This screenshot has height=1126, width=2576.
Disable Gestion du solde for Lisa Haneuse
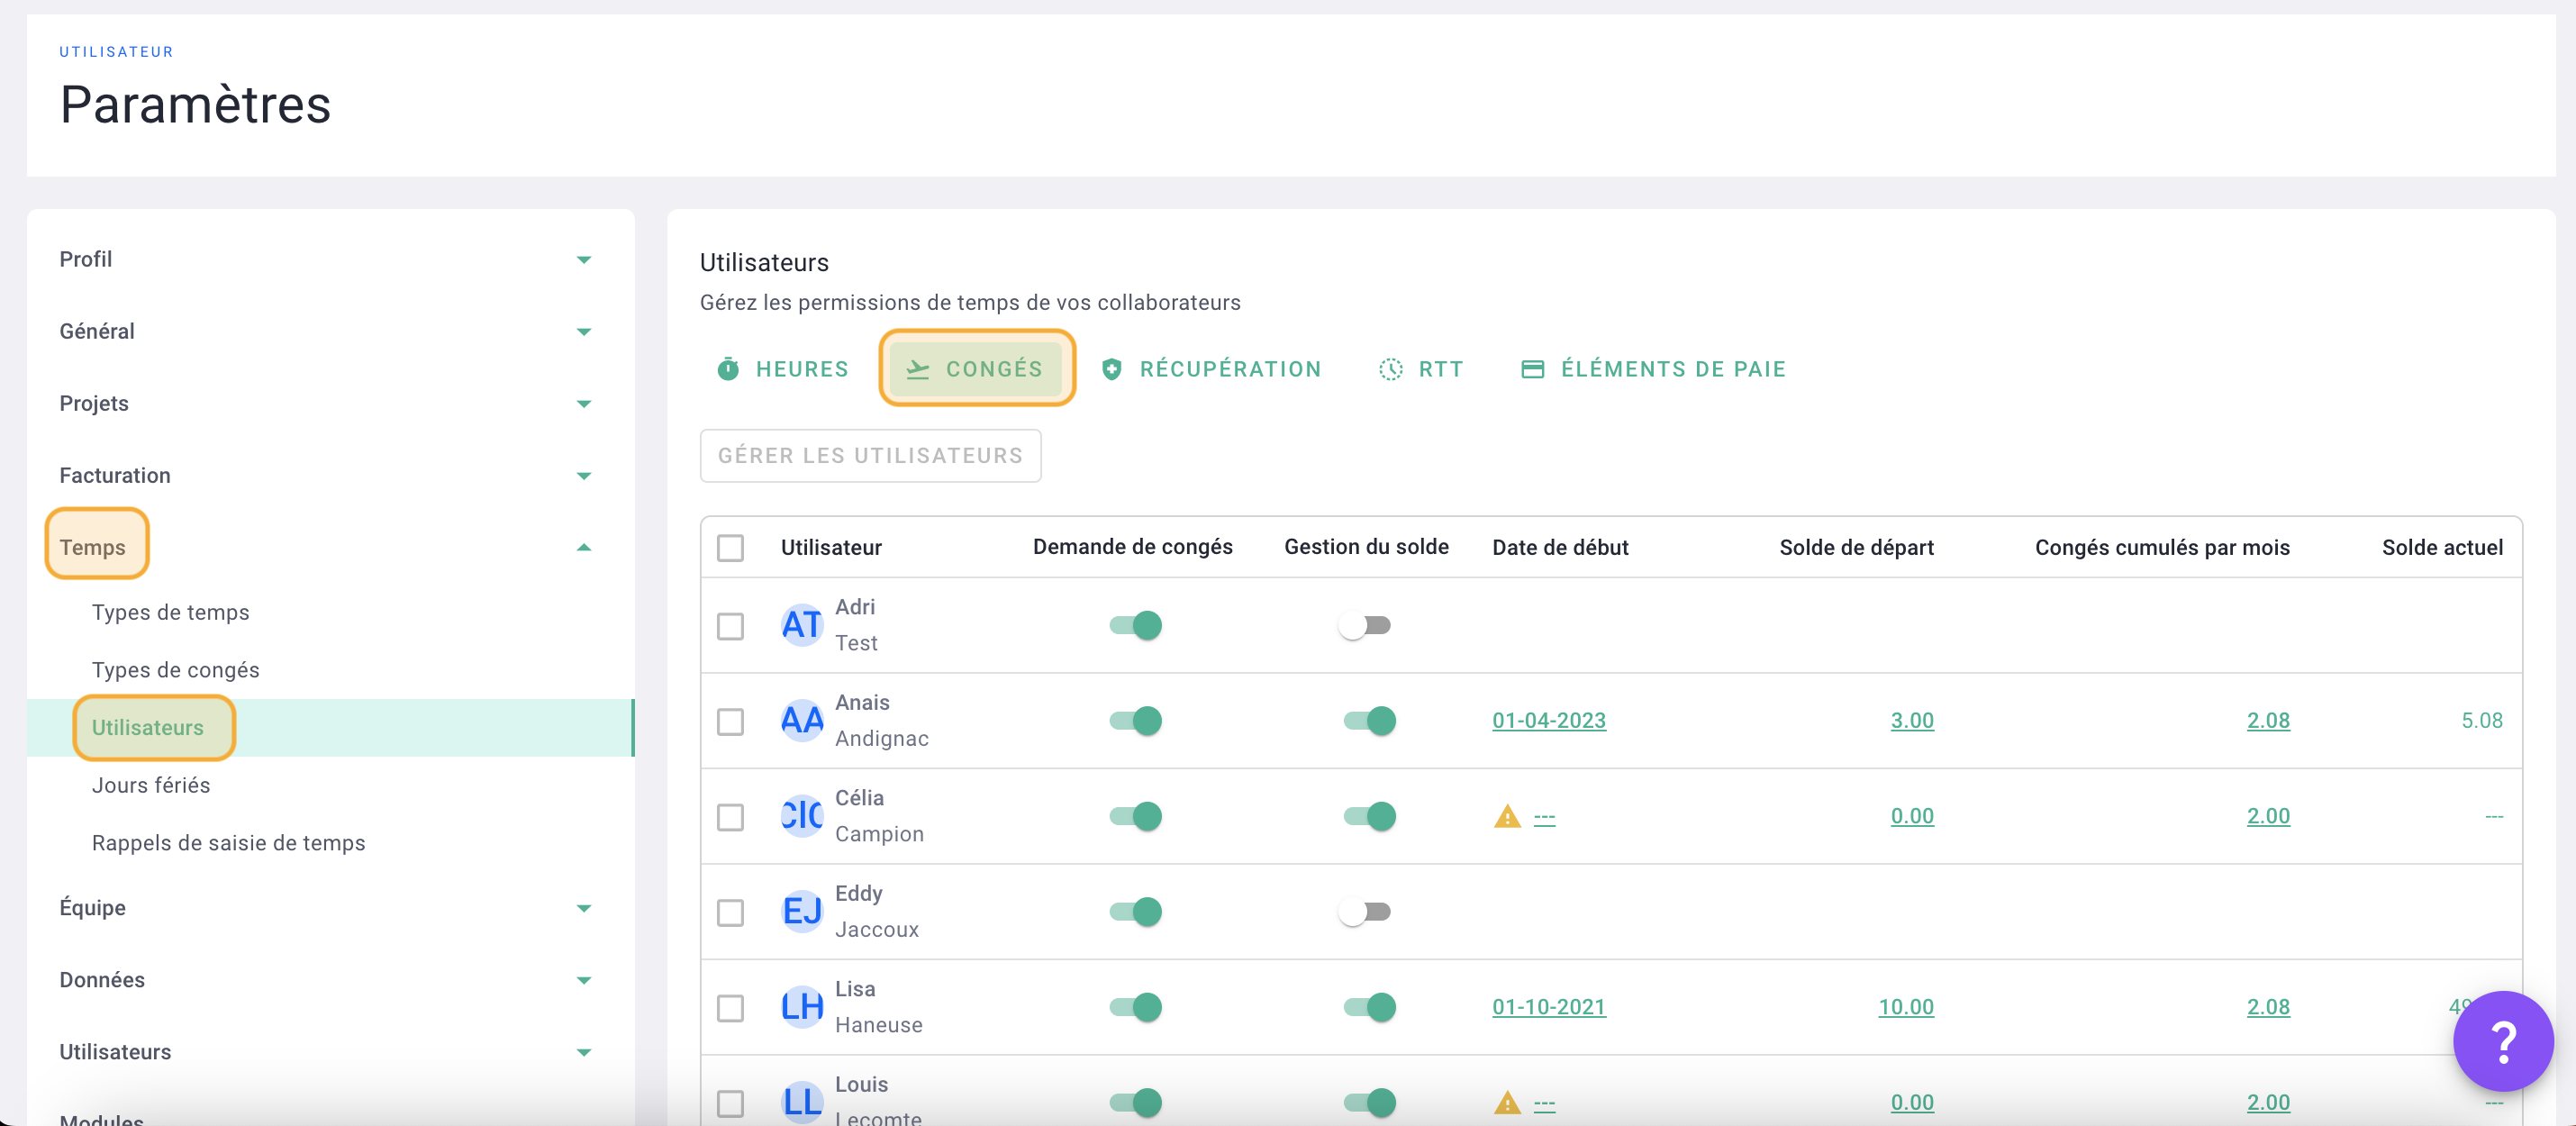pyautogui.click(x=1369, y=1007)
